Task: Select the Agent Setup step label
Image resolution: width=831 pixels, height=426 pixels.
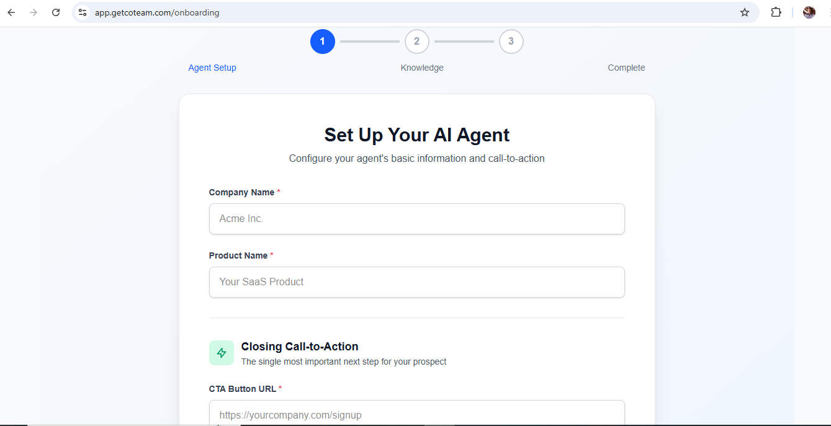Action: [x=212, y=68]
